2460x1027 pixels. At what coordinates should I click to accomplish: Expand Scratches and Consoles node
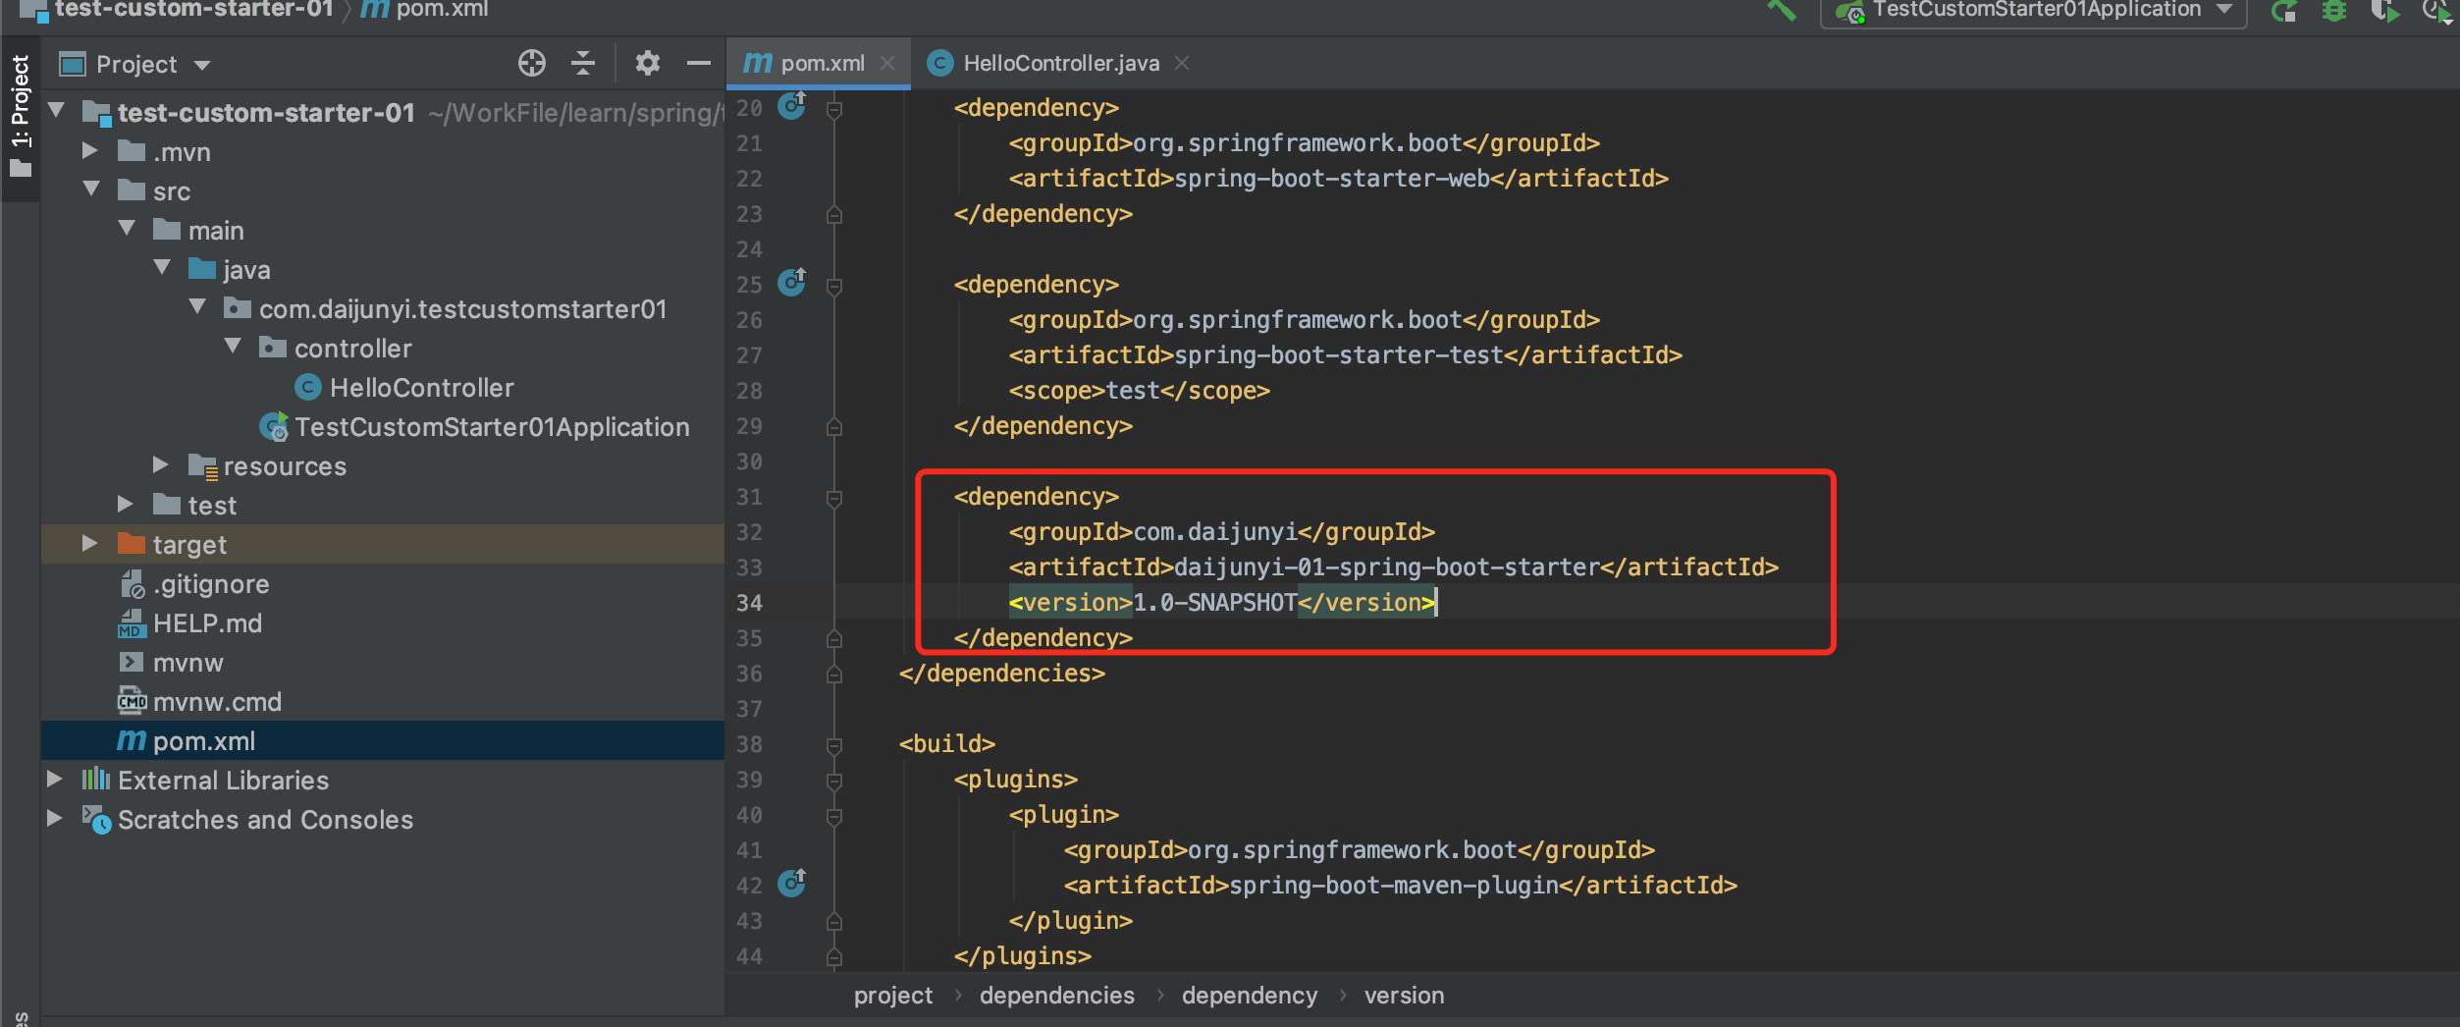(55, 818)
